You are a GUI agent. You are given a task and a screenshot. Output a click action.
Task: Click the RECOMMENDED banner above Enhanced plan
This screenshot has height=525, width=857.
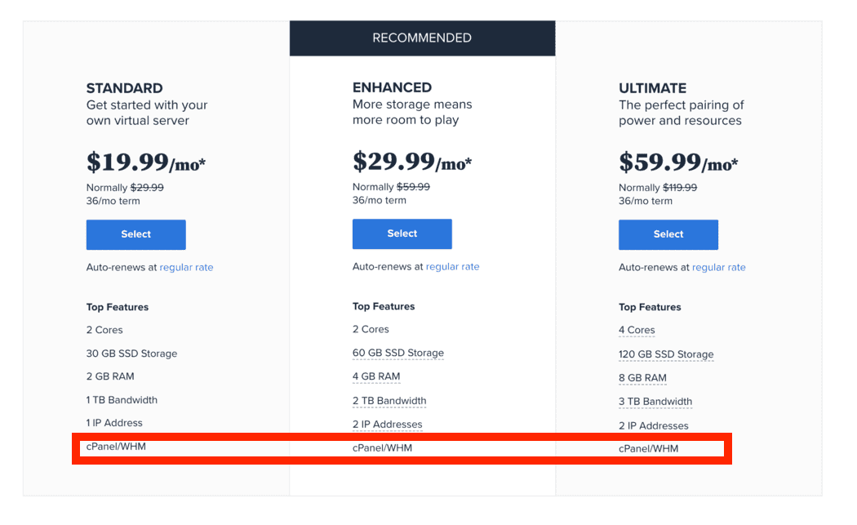click(x=422, y=38)
